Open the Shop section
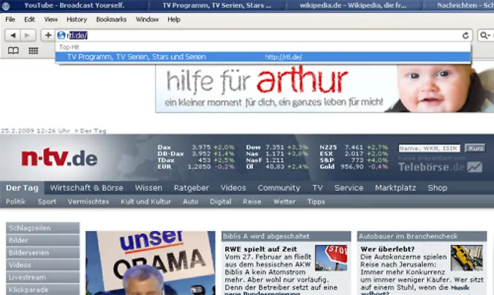Screen dimensions: 494x295 [x=437, y=188]
